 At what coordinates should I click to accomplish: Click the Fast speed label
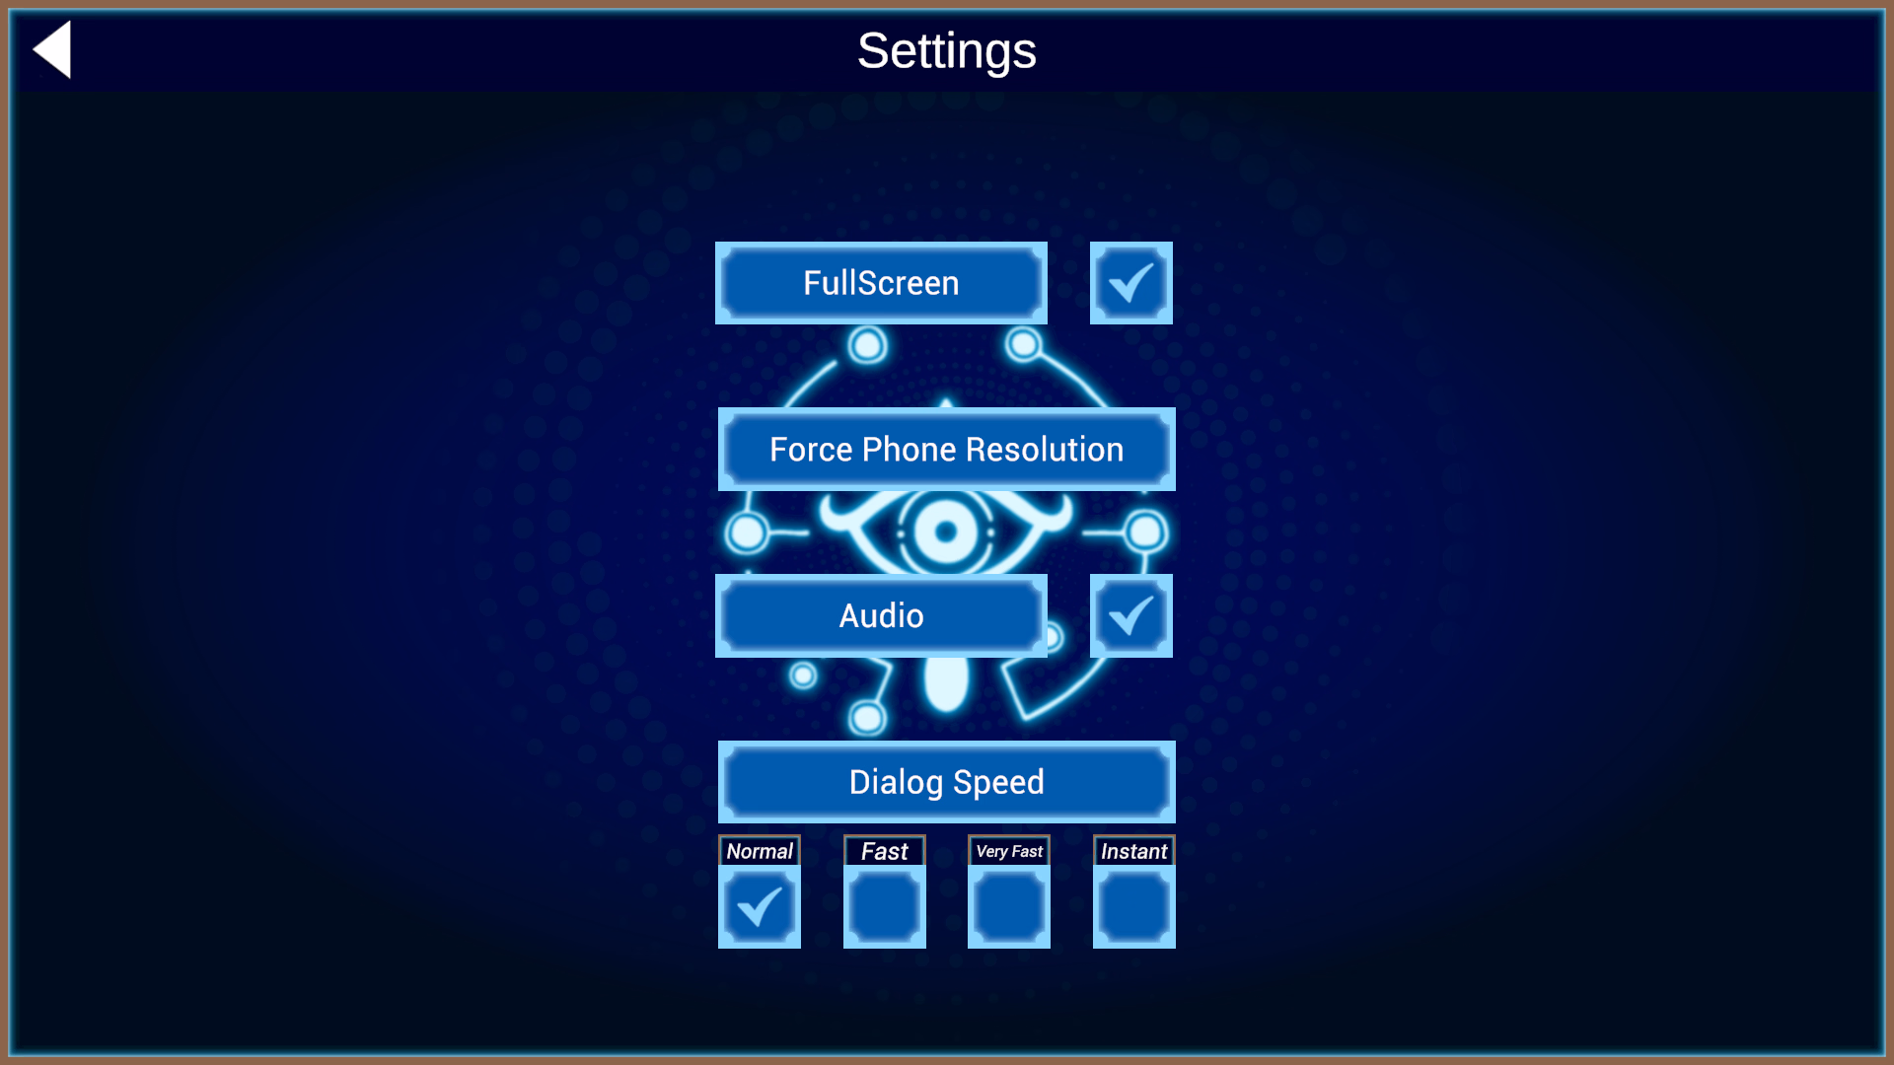885,851
